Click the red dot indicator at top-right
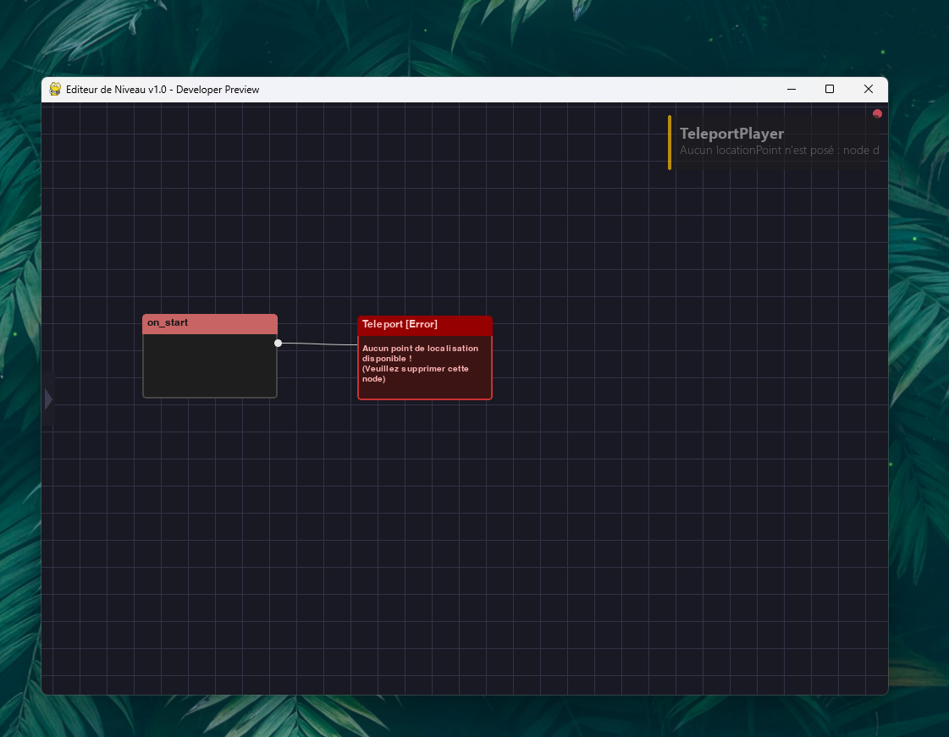Screen dimensions: 949x737 click(877, 113)
